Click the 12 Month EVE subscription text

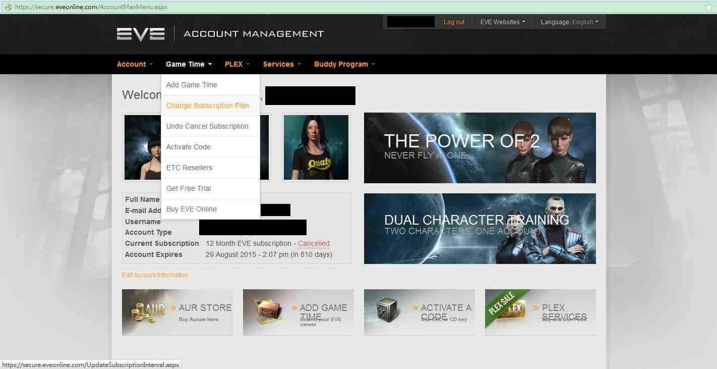point(249,243)
